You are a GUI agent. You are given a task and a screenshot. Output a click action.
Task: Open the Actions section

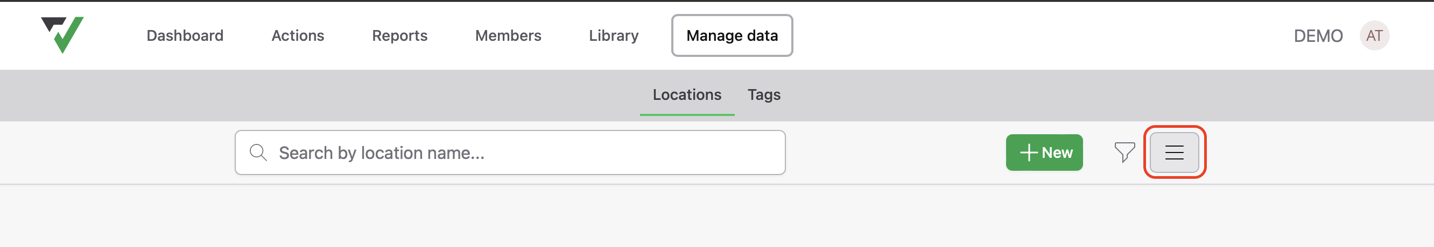point(297,35)
